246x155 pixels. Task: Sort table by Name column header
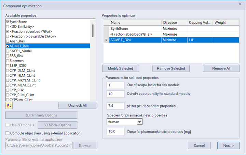tap(135, 23)
